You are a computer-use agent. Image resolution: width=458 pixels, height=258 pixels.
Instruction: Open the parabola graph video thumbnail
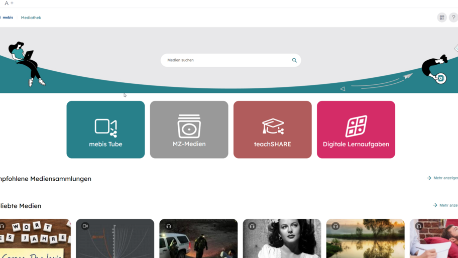[115, 238]
